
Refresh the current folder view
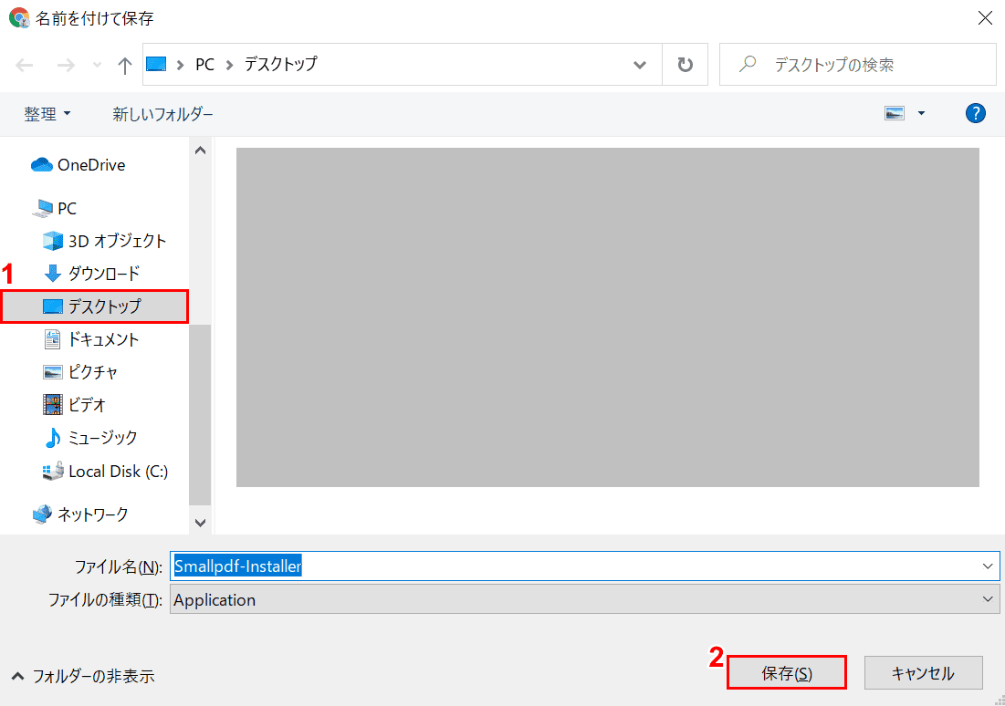(686, 65)
